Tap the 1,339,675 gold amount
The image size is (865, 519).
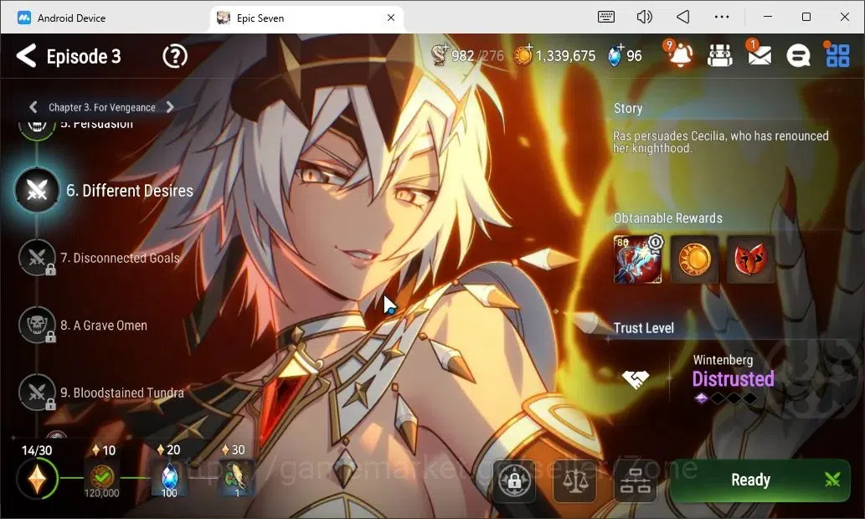pyautogui.click(x=565, y=56)
